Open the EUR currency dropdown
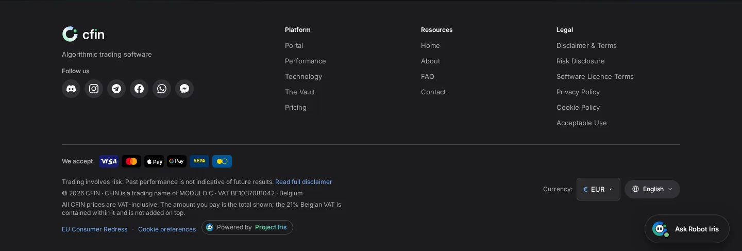 tap(598, 189)
